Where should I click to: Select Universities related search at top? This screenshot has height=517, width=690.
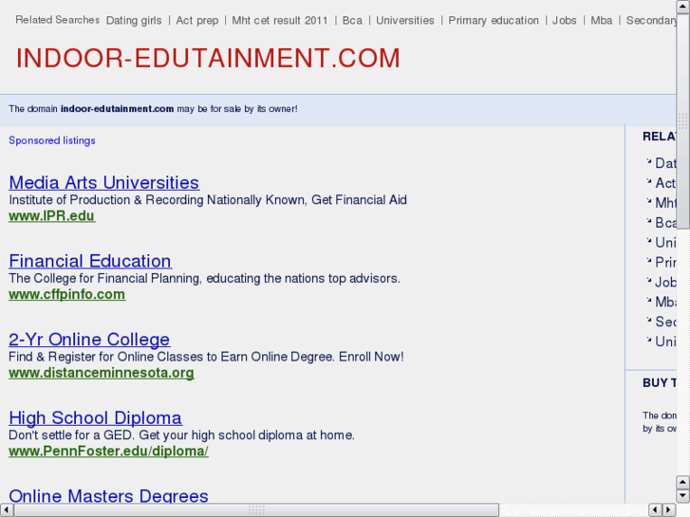click(x=405, y=21)
